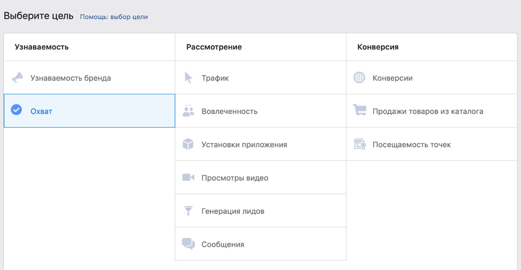Select the Конверсии objective label
This screenshot has width=521, height=270.
[393, 78]
